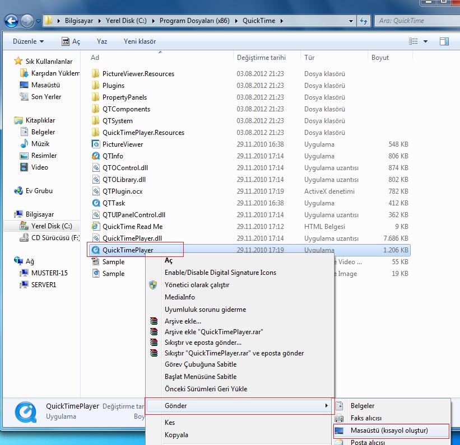Click the Video filmstrip icon in sidebar

24,167
